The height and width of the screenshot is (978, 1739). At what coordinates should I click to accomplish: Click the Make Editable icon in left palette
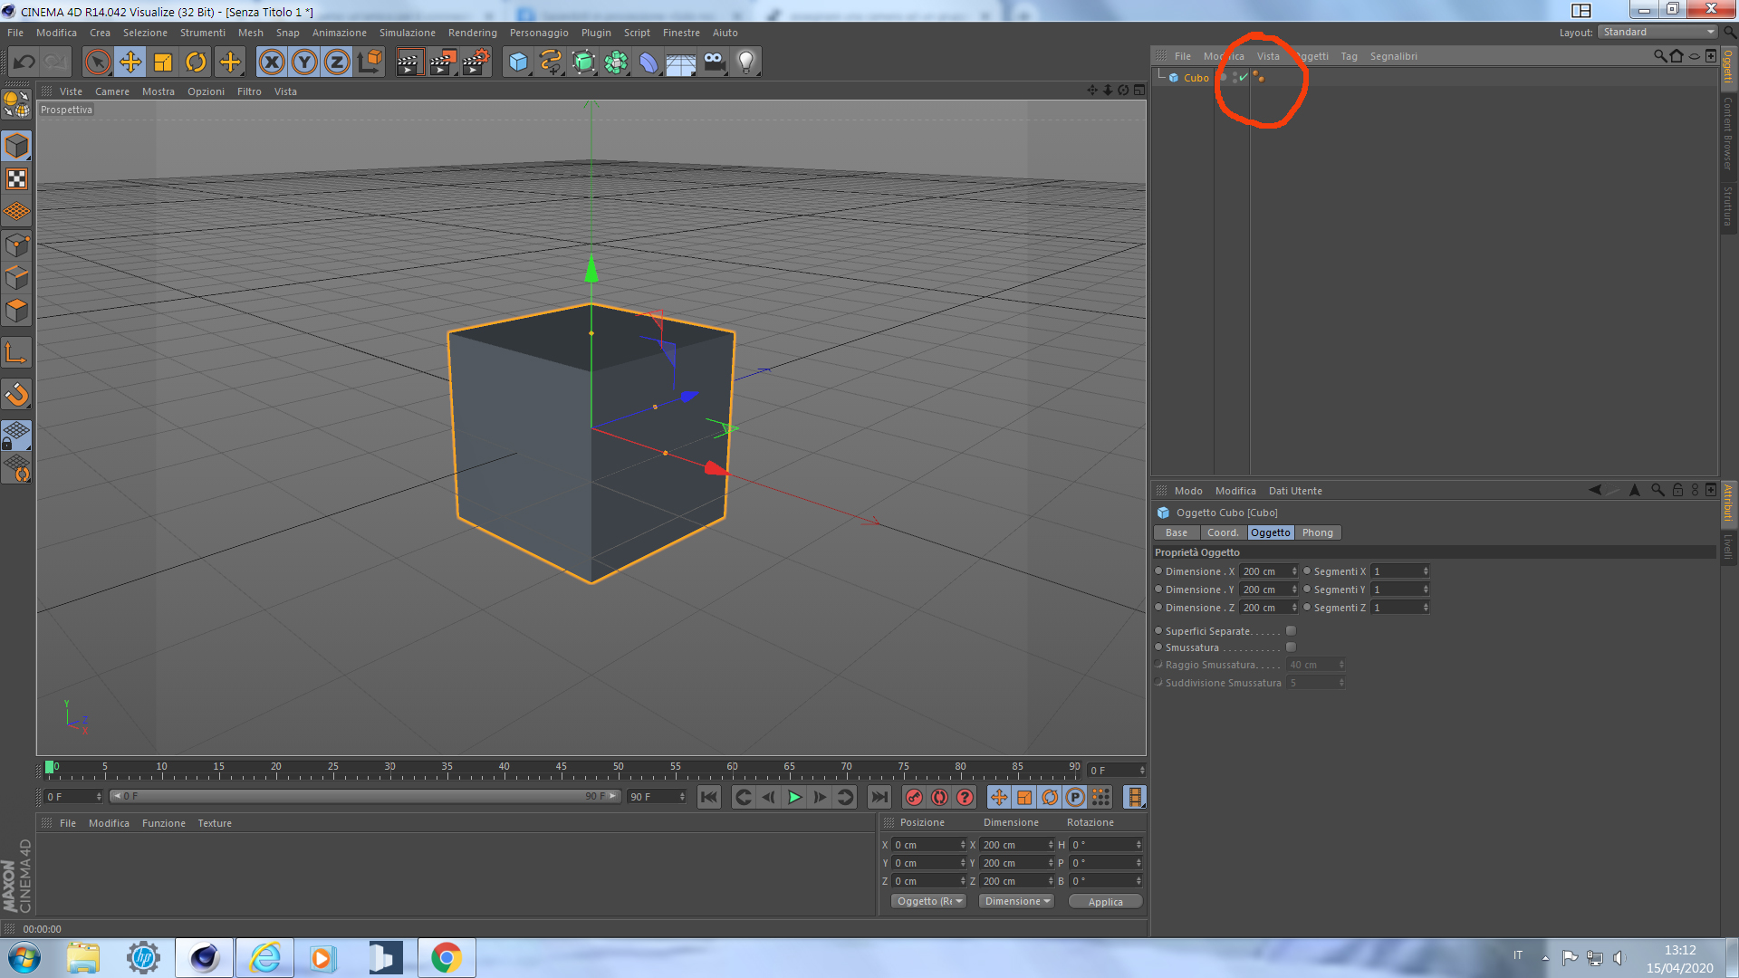(16, 105)
